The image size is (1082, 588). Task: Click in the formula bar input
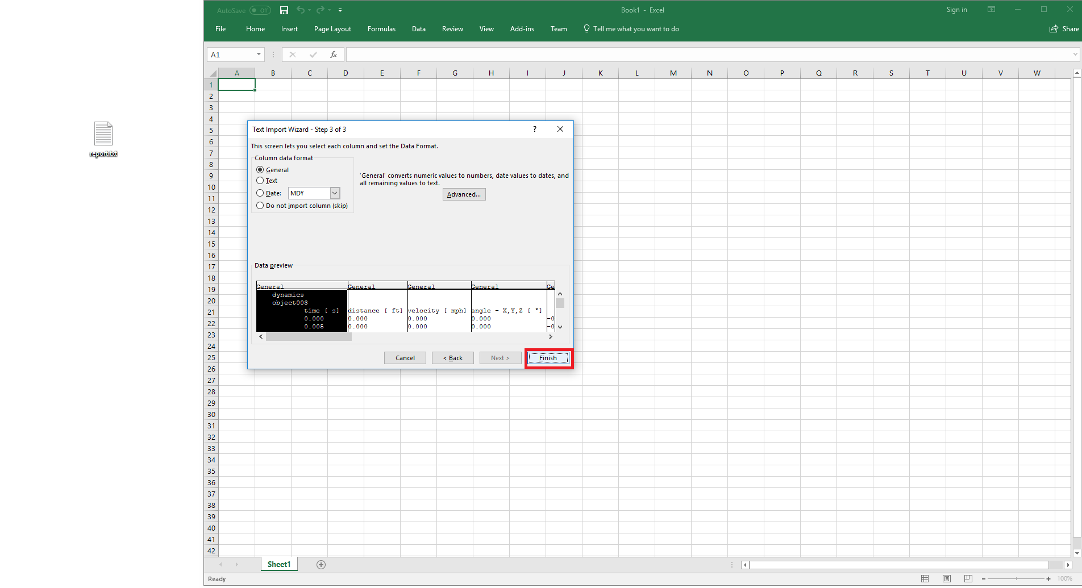[x=709, y=55]
